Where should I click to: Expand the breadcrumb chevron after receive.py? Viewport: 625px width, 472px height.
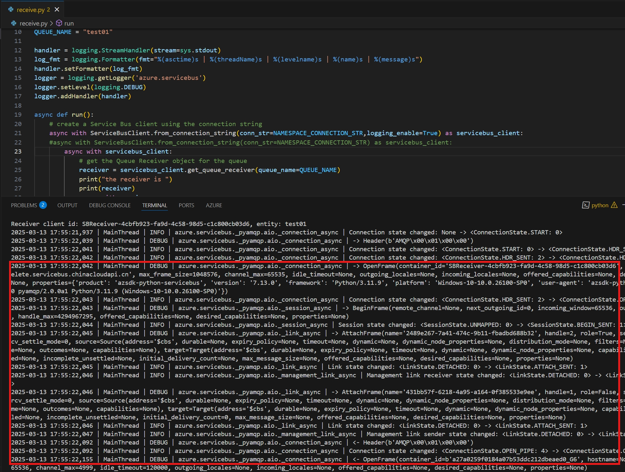pyautogui.click(x=51, y=23)
